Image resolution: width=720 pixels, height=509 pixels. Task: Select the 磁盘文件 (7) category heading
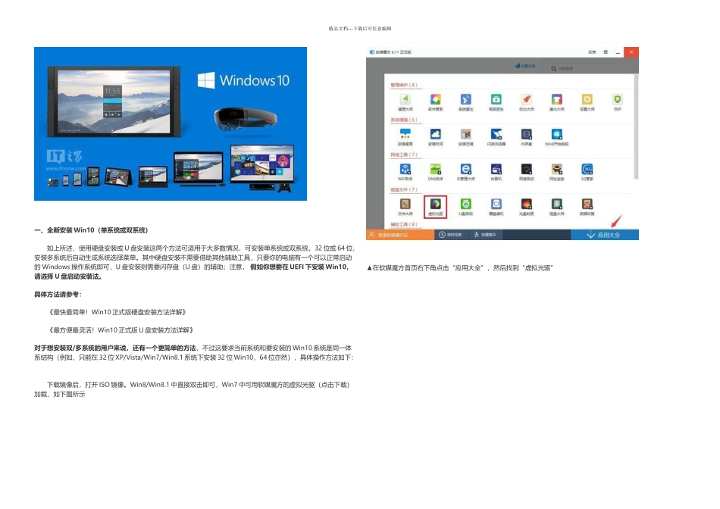coord(404,189)
